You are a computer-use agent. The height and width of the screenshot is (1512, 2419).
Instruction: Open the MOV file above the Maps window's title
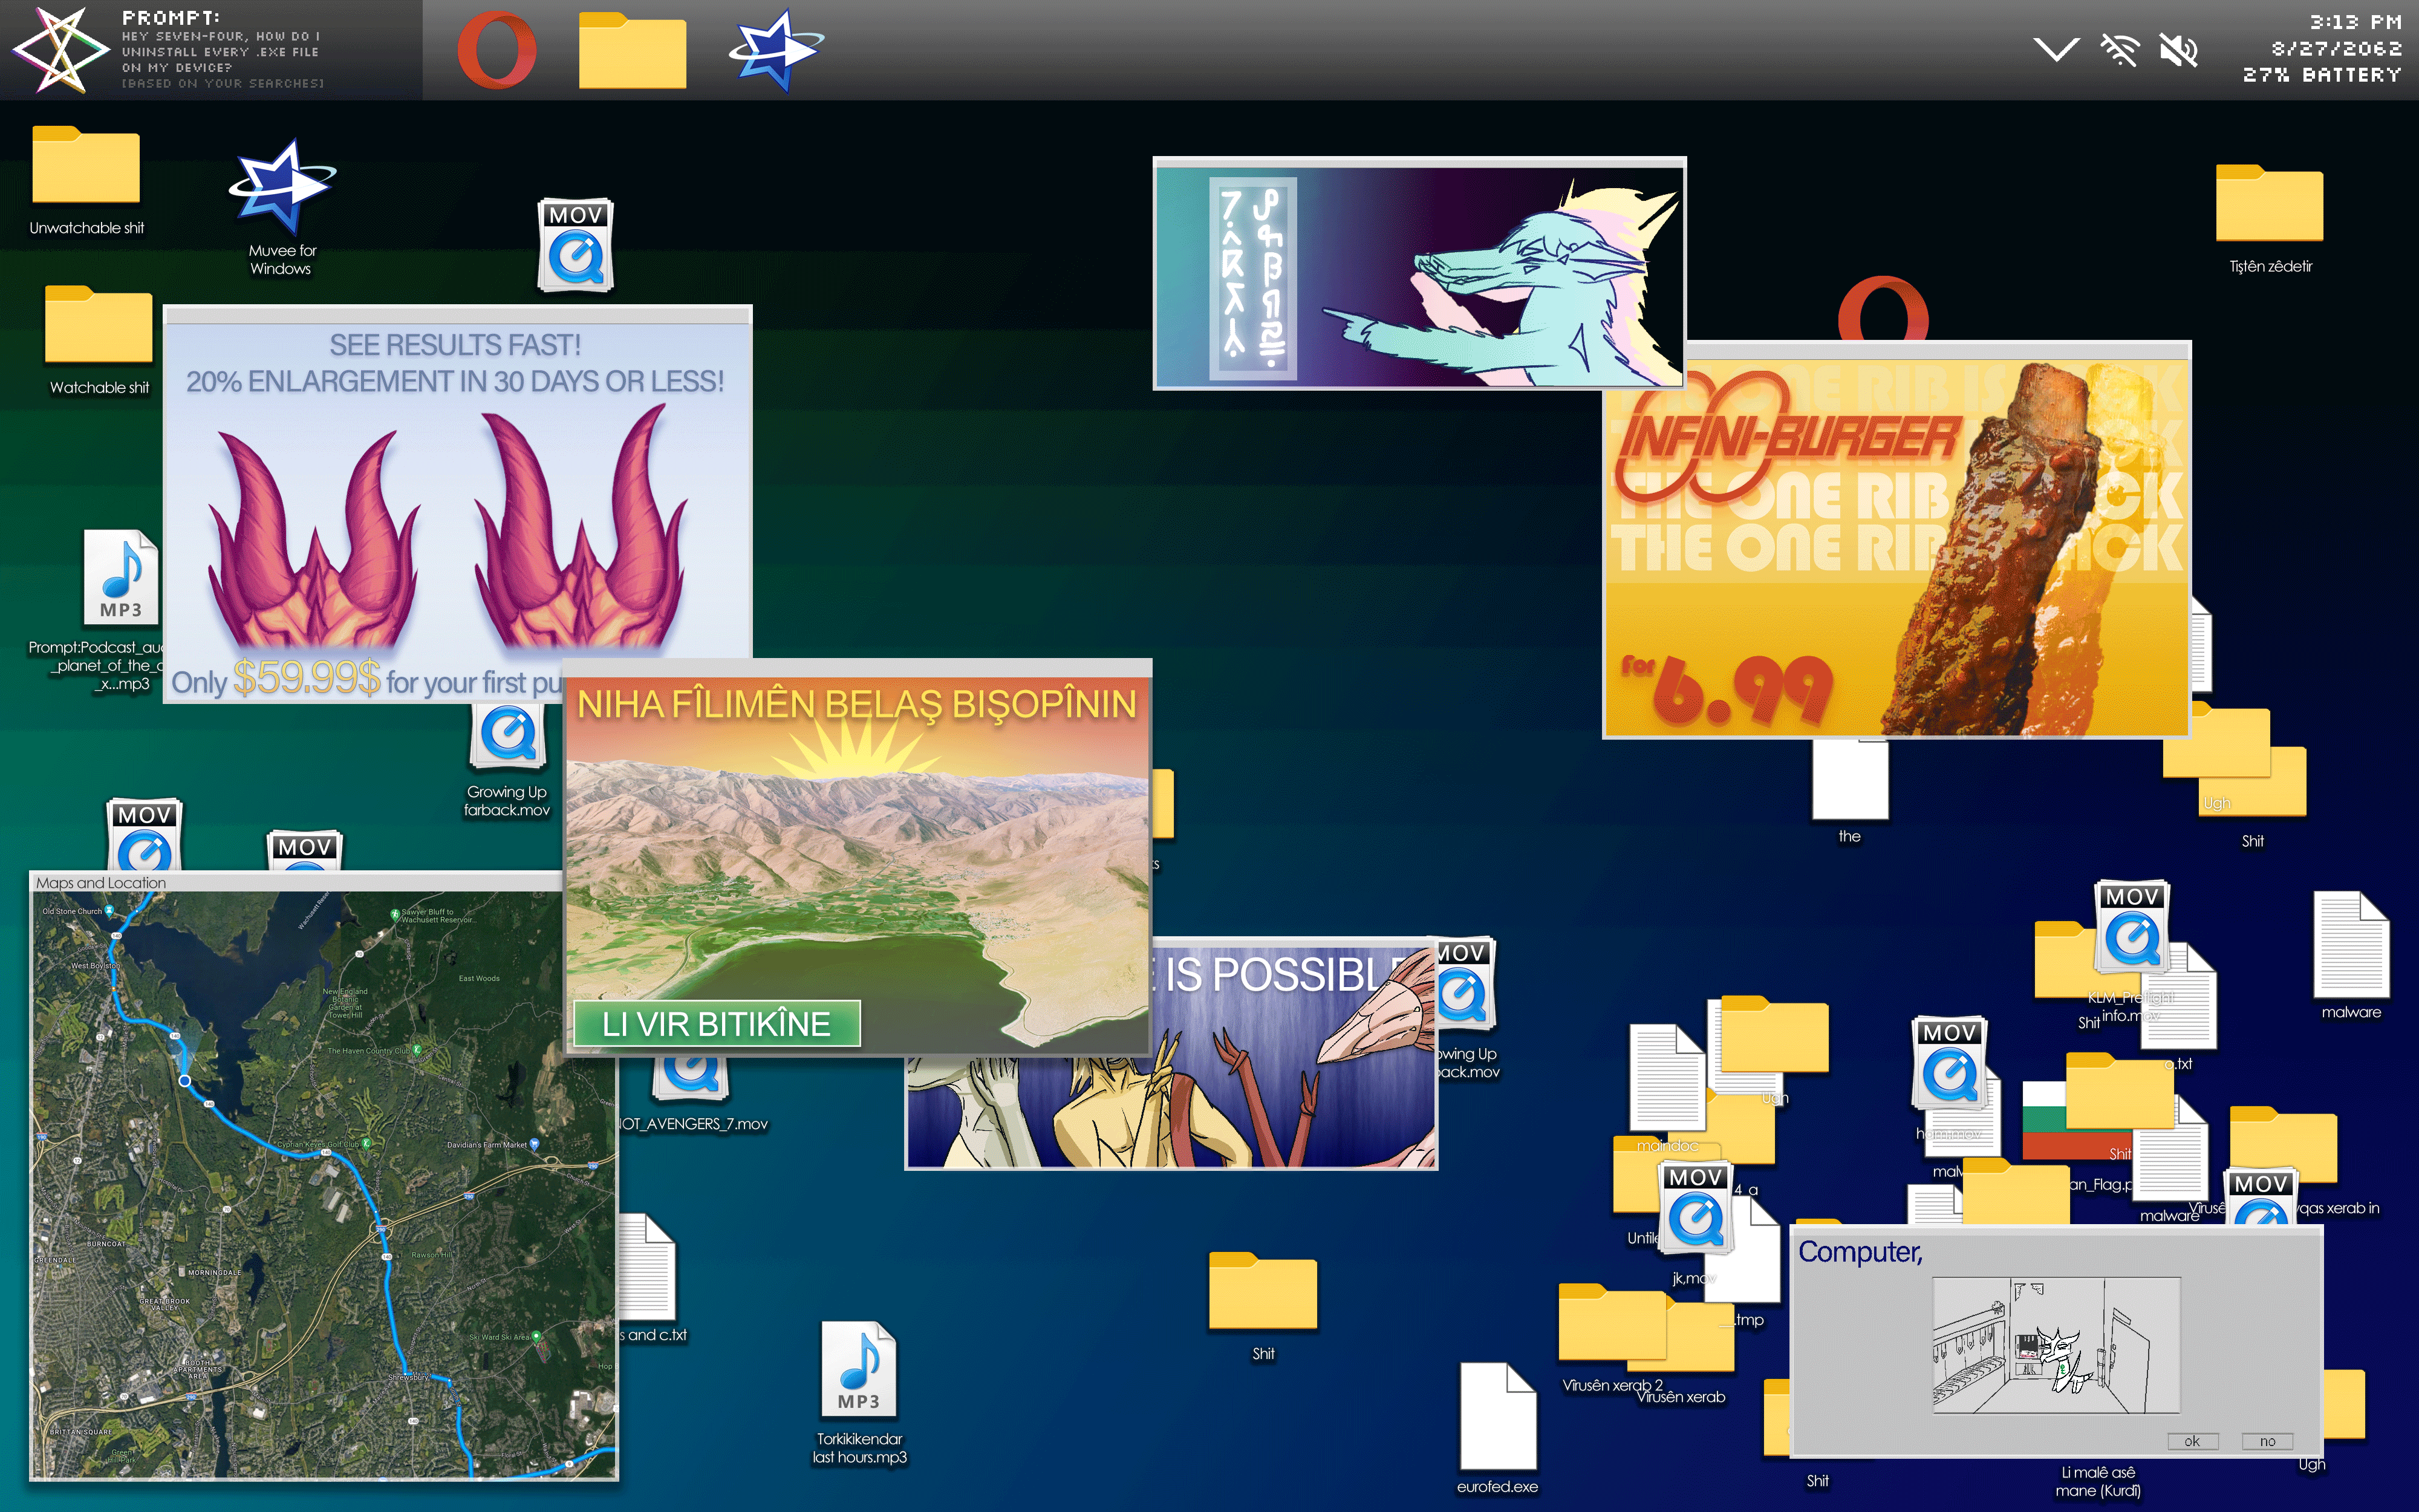tap(145, 834)
